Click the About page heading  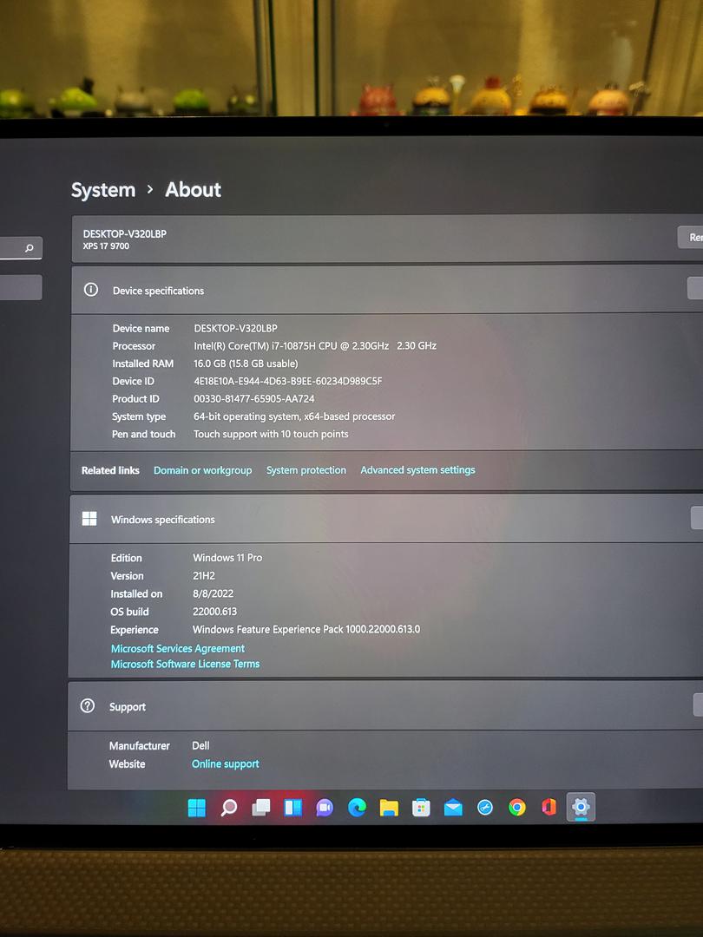point(193,189)
